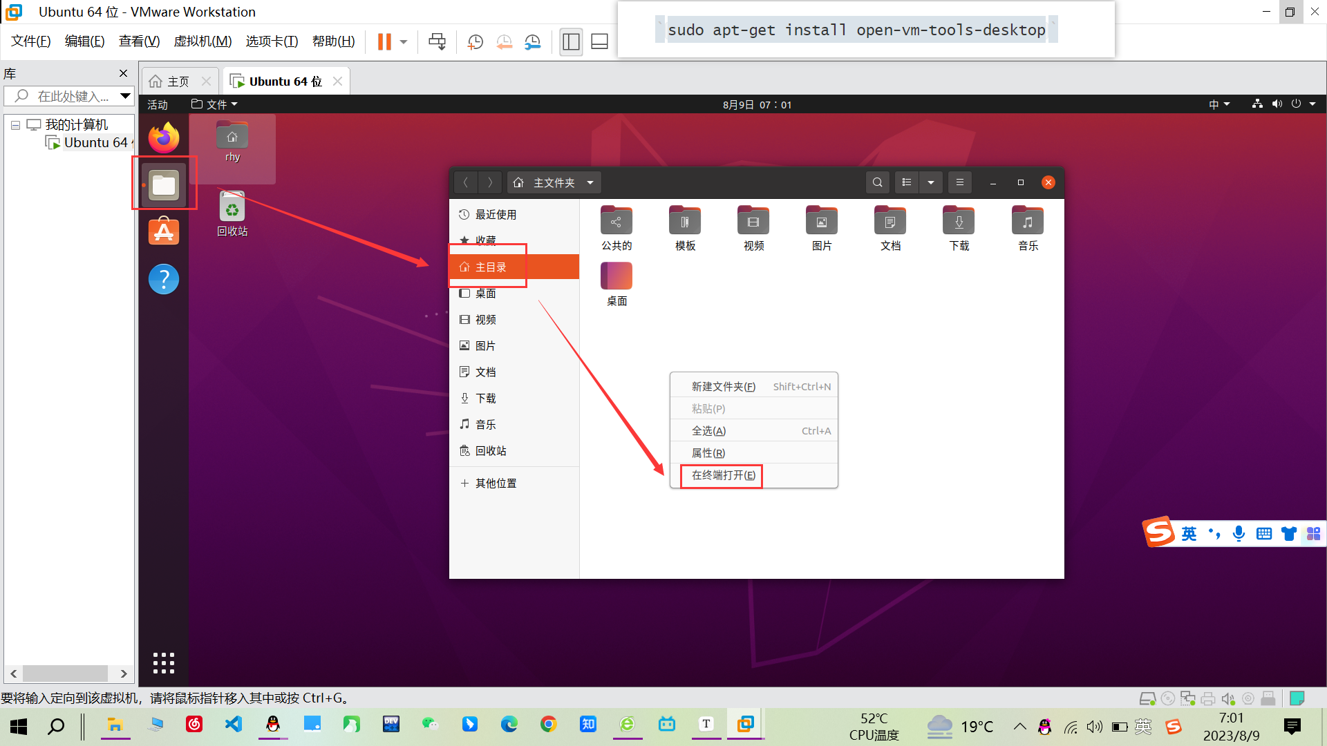Select 最近使用 in sidebar
The height and width of the screenshot is (746, 1327).
click(514, 215)
